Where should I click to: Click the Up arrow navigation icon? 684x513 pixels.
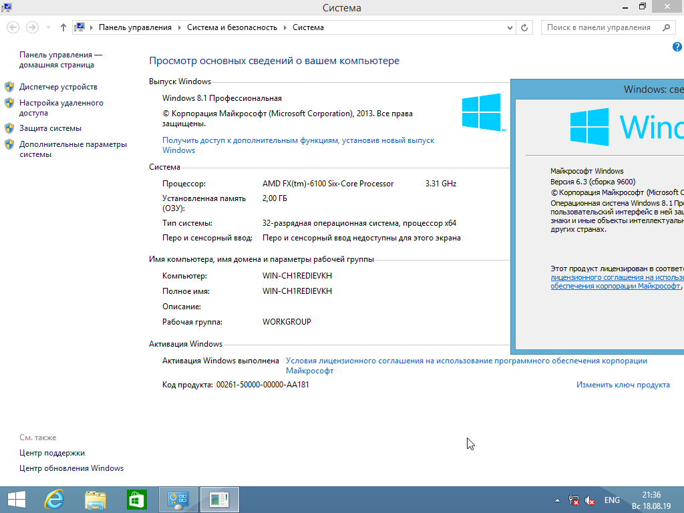click(x=63, y=27)
